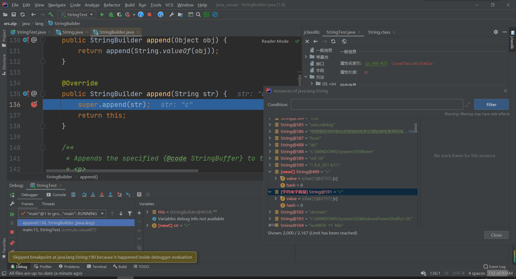Viewport: 516px width, 279px height.
Task: Open the Terminal tool window
Action: 96,266
